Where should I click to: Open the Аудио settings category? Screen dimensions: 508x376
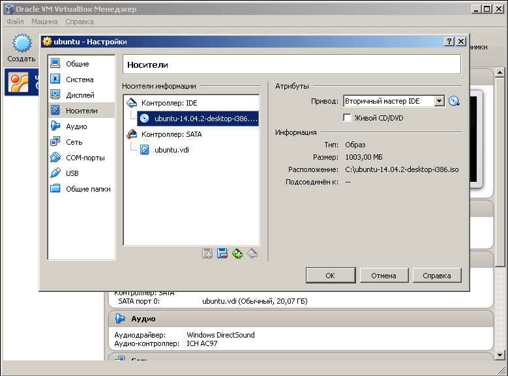point(82,126)
